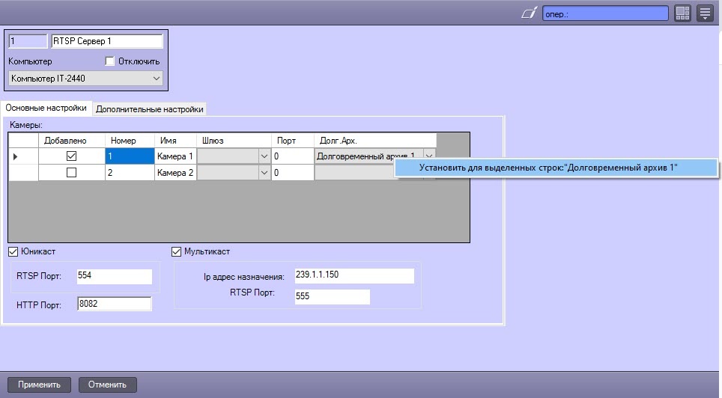This screenshot has width=722, height=398.
Task: Open the hamburger menu icon in the top right
Action: point(705,13)
